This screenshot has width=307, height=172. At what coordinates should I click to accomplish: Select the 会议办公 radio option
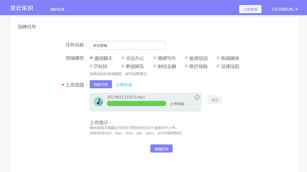[123, 58]
